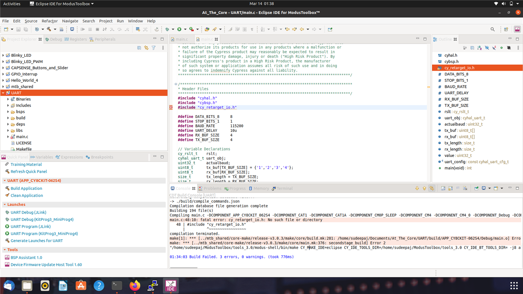Open Show Applications grid in dock

[x=514, y=285]
